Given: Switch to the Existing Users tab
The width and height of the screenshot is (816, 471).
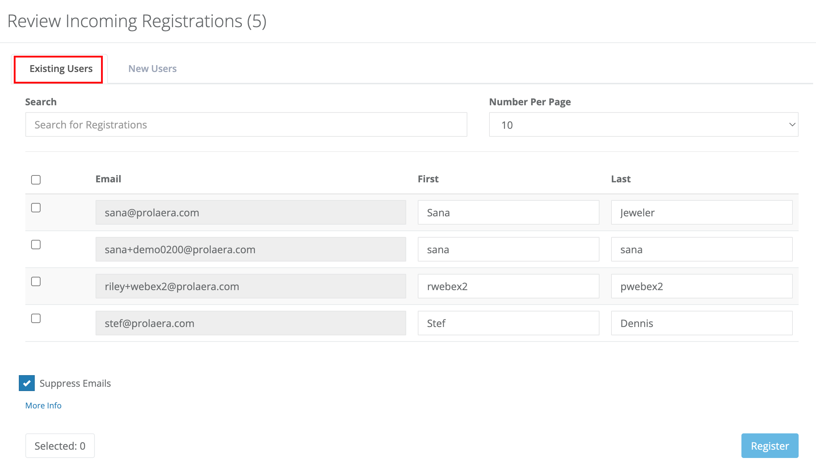Looking at the screenshot, I should [59, 69].
